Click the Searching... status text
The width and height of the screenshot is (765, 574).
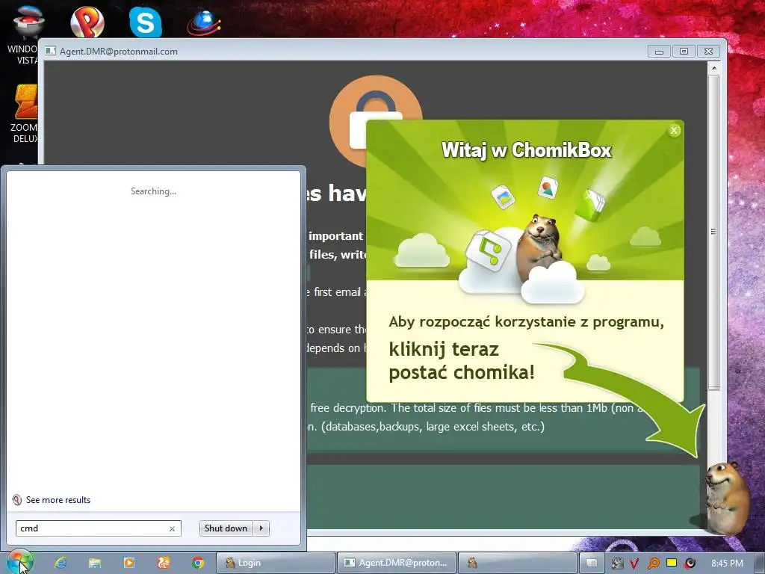pos(153,191)
